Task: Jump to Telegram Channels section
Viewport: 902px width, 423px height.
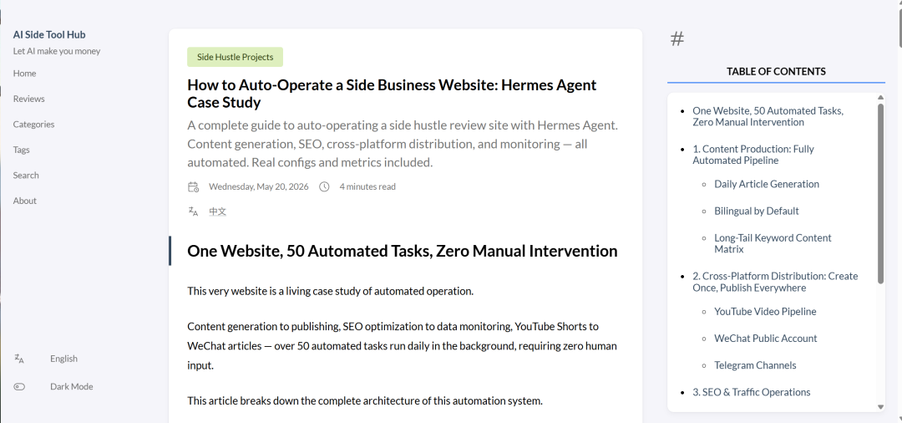Action: click(755, 364)
